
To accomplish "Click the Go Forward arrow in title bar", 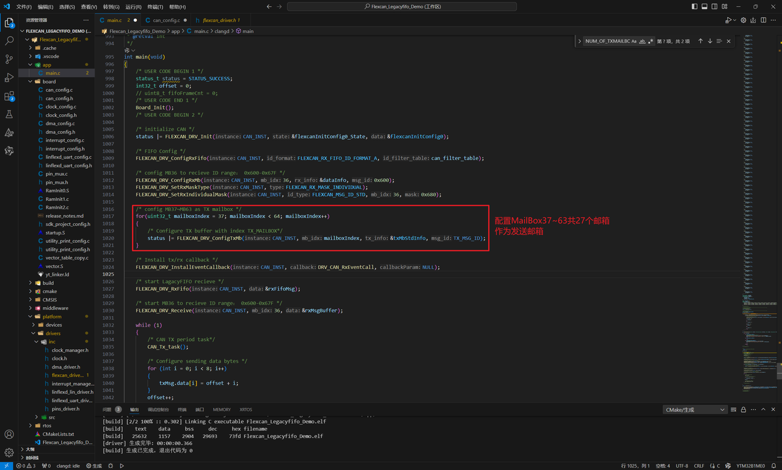I will point(280,7).
